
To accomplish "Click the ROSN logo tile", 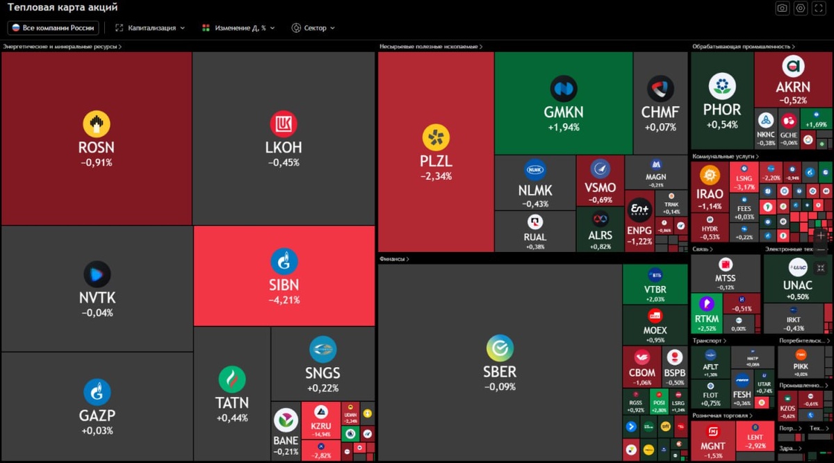I will pos(97,124).
